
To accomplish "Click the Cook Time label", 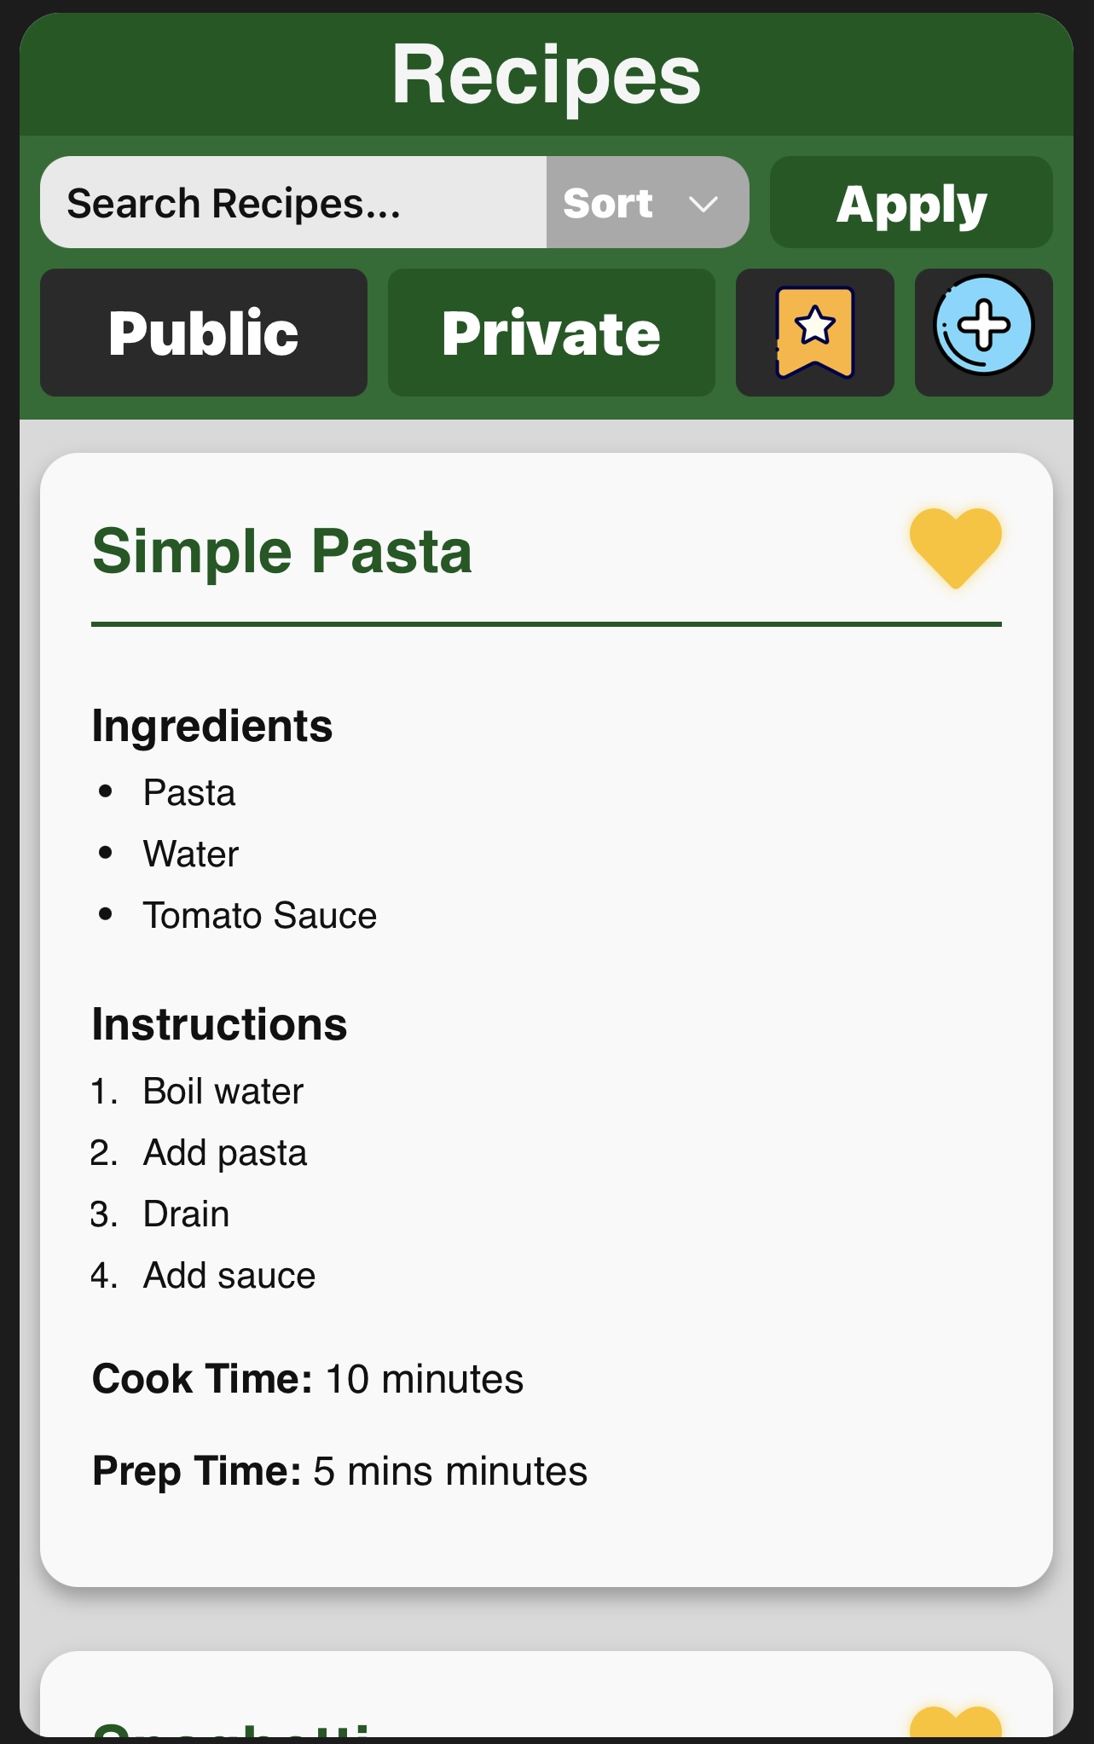I will [x=202, y=1379].
